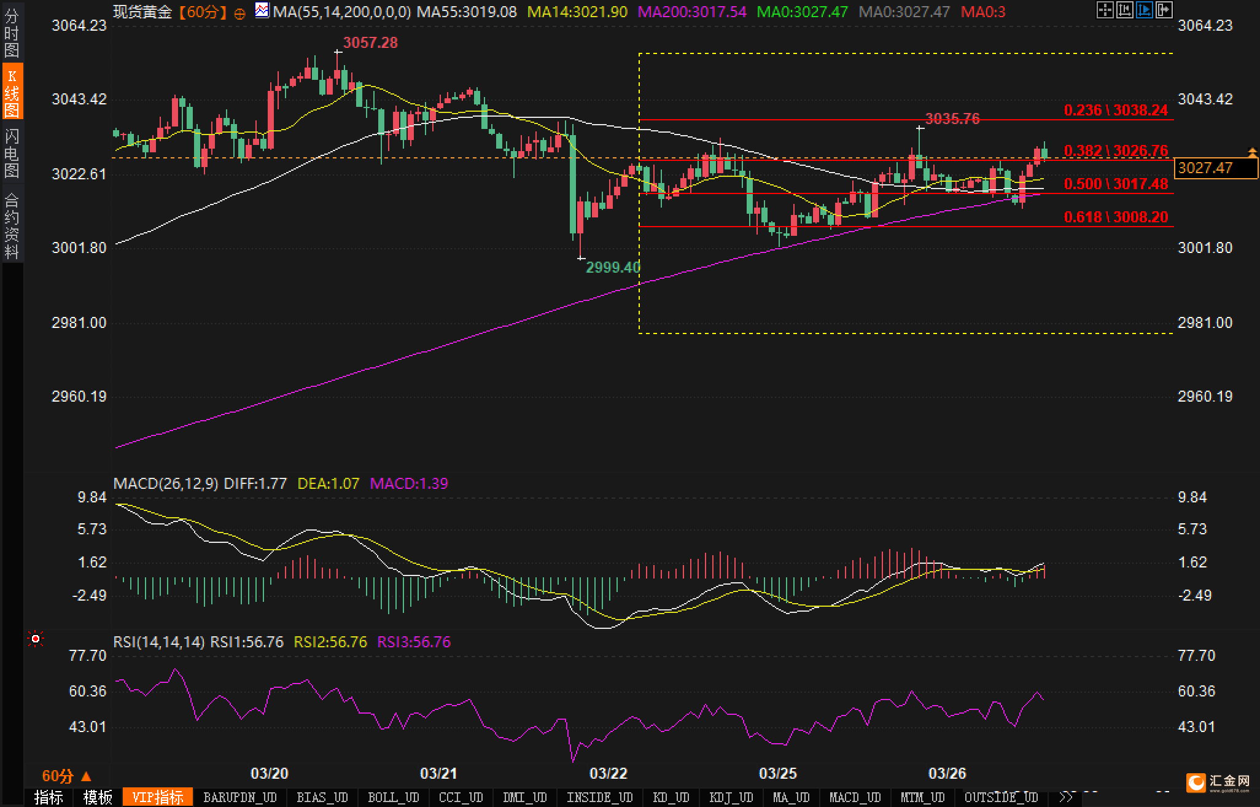Image resolution: width=1260 pixels, height=807 pixels.
Task: Select the BARUPDN_UD indicator
Action: (240, 797)
